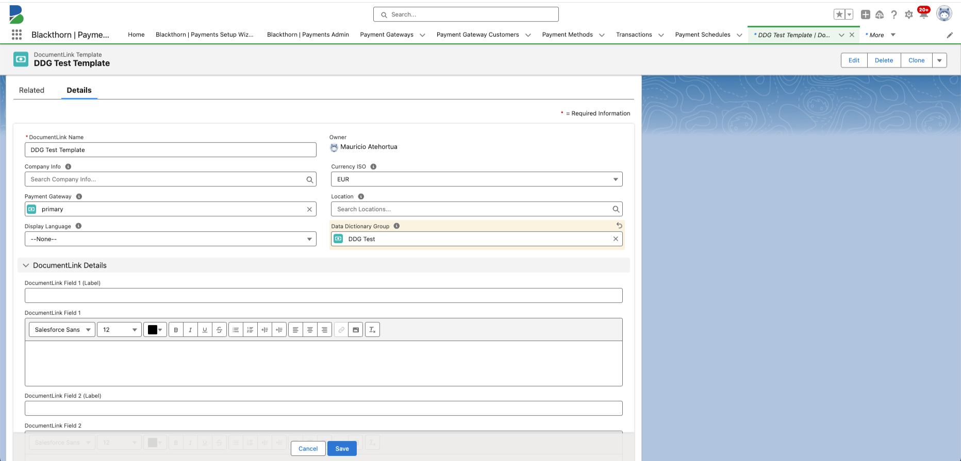Remove formatting in Field 1 editor

[x=372, y=330]
